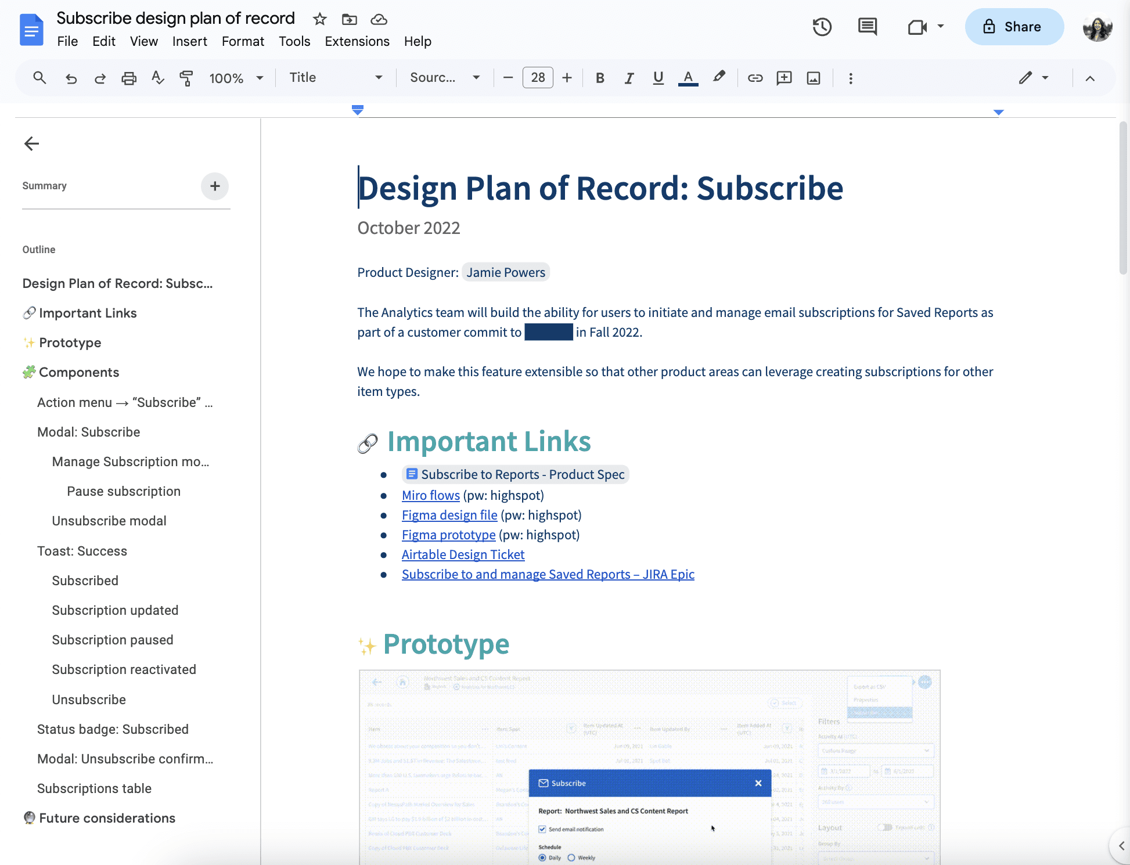
Task: Decrease the font size
Action: coord(508,78)
